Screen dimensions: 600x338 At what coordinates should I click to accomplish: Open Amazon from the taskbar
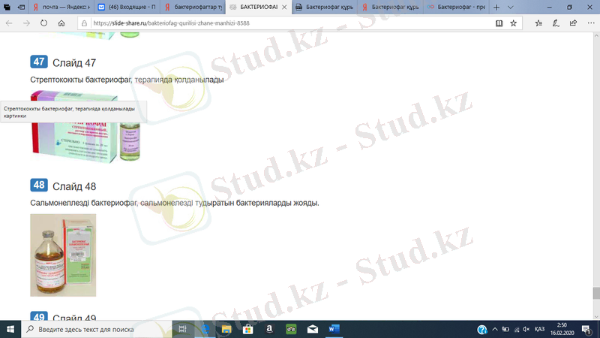point(269,329)
